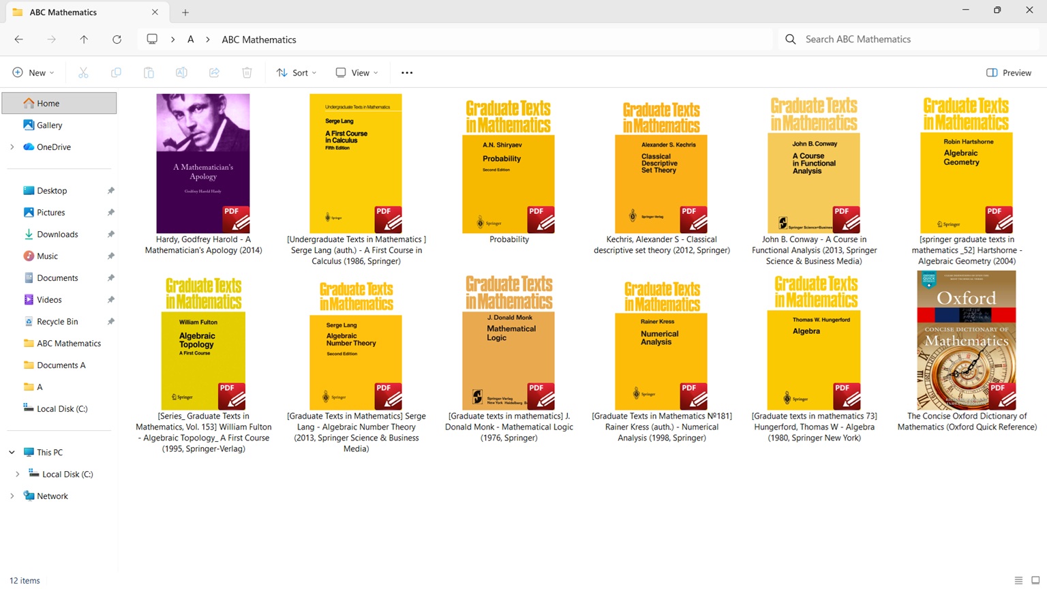Viewport: 1047px width, 589px height.
Task: Close the ABC Mathematics tab
Action: (x=155, y=12)
